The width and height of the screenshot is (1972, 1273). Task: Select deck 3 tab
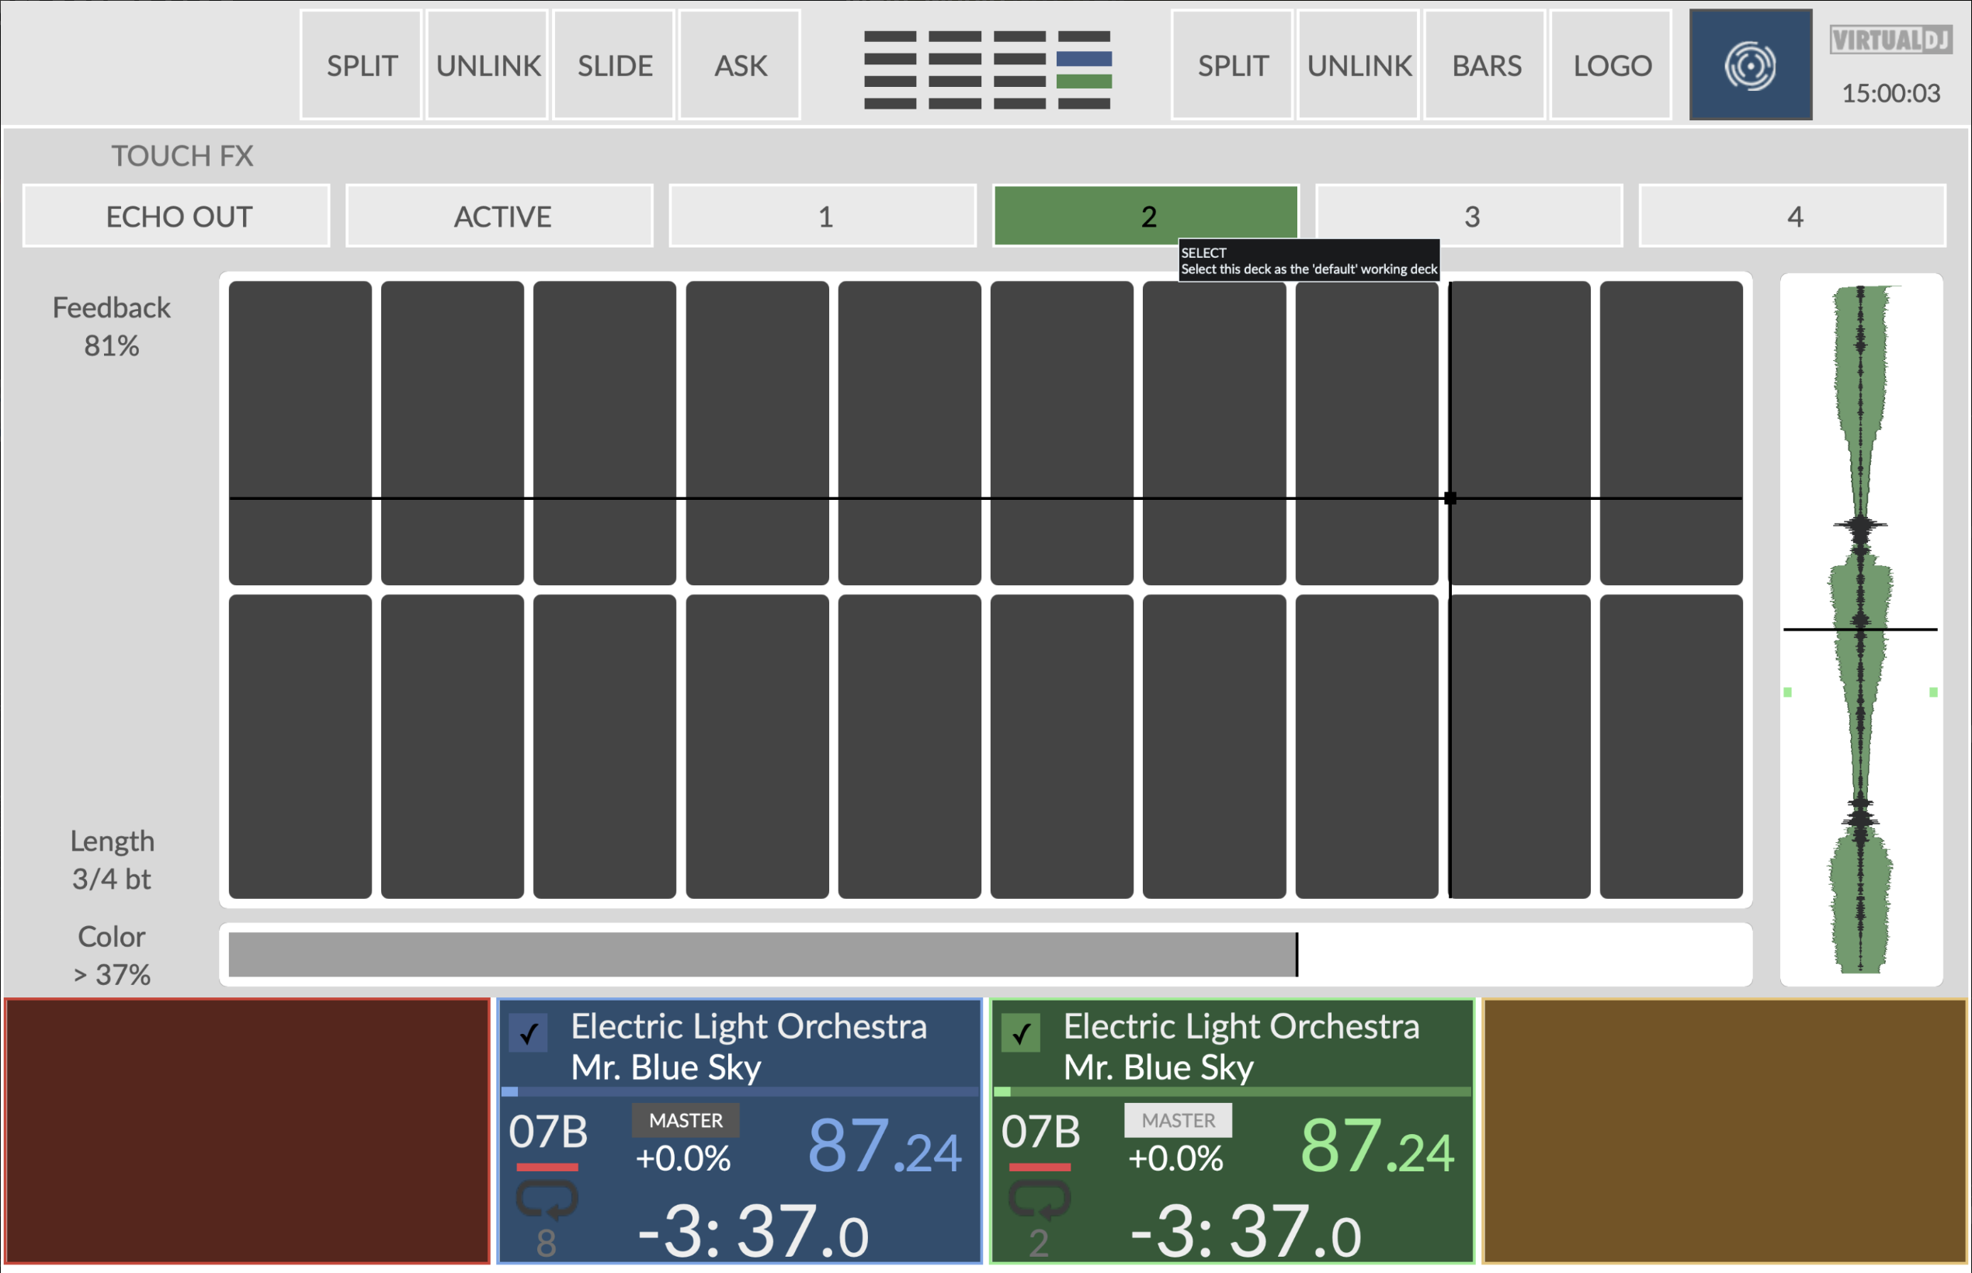click(x=1470, y=217)
